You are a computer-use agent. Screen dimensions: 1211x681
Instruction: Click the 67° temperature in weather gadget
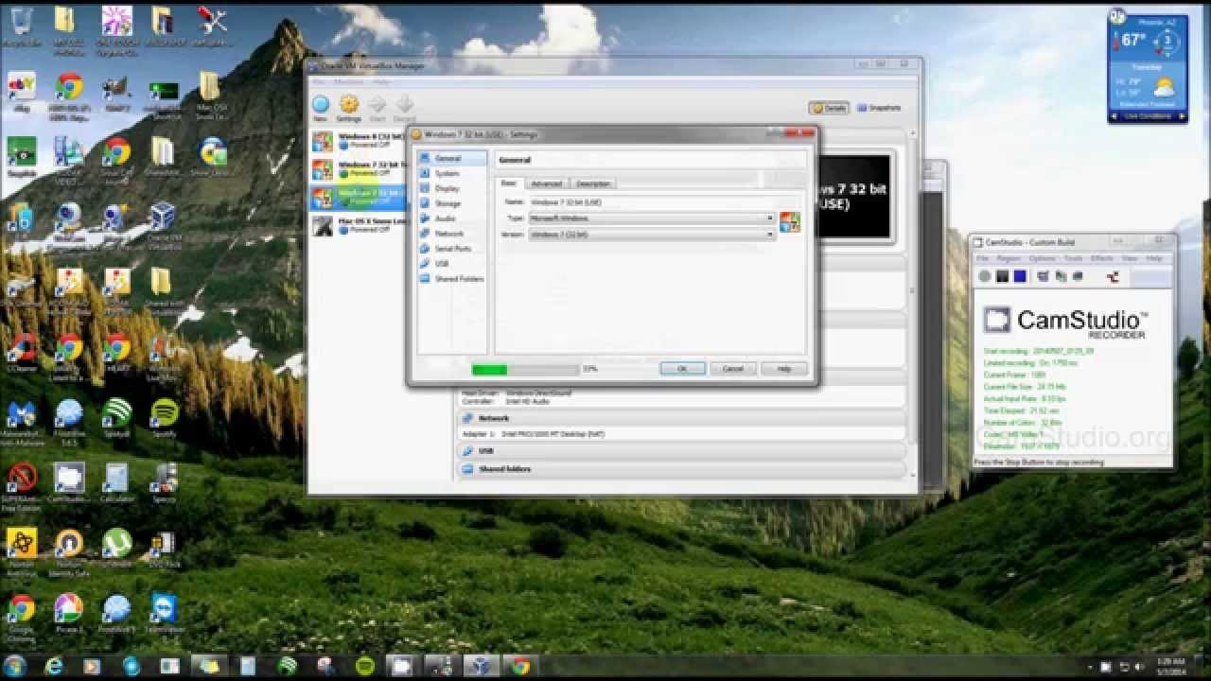coord(1133,41)
